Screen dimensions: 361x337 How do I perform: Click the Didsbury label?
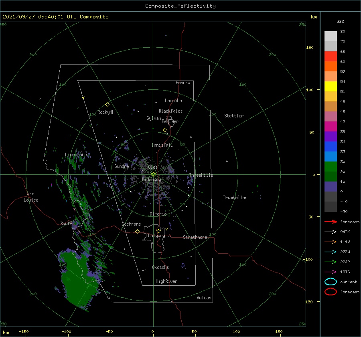pos(152,180)
